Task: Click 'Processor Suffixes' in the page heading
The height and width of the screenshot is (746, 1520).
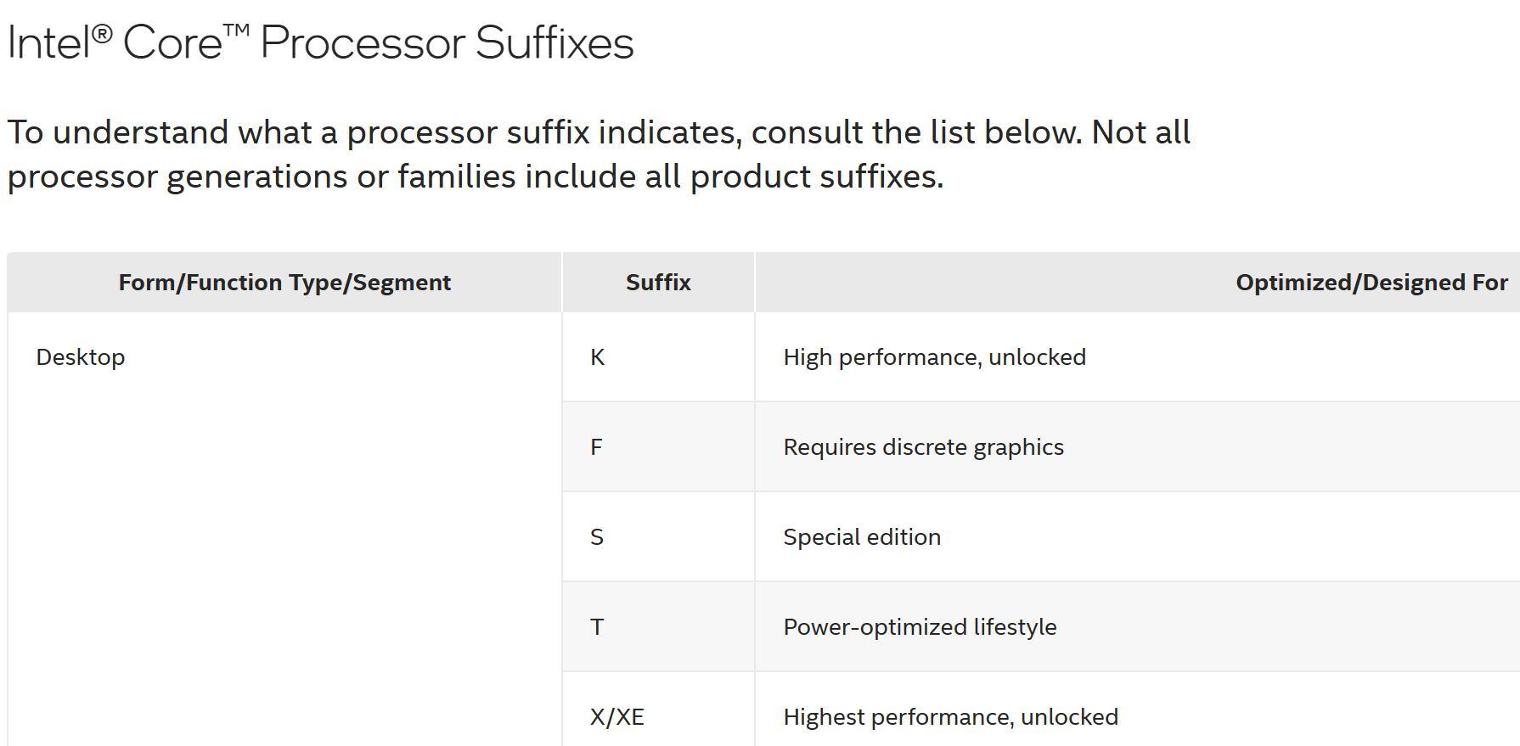Action: click(x=447, y=42)
